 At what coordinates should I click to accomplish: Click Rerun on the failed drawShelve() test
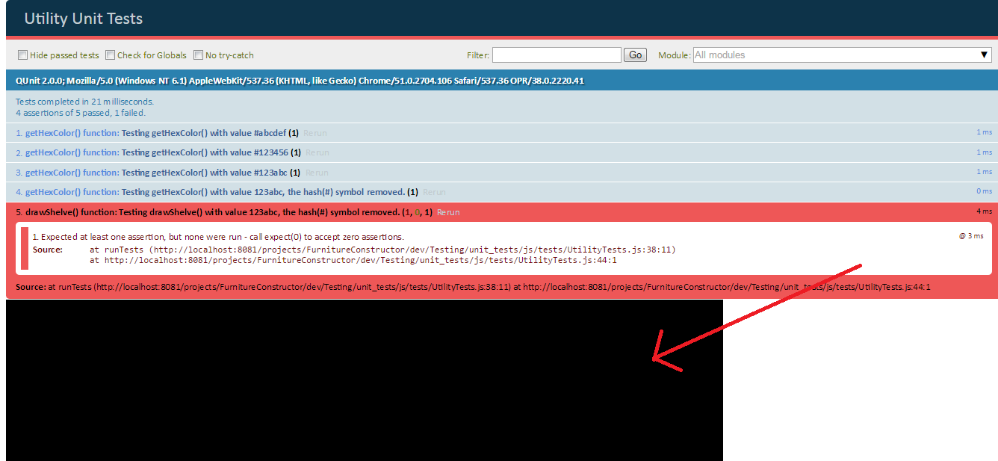[x=448, y=212]
